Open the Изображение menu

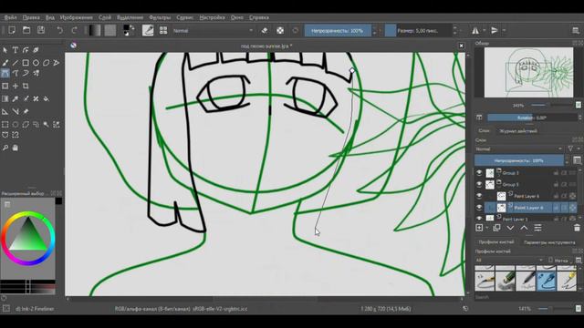click(76, 17)
